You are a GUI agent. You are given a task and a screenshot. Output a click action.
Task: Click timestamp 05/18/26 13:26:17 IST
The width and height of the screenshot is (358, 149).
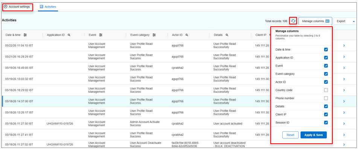[x=19, y=113]
